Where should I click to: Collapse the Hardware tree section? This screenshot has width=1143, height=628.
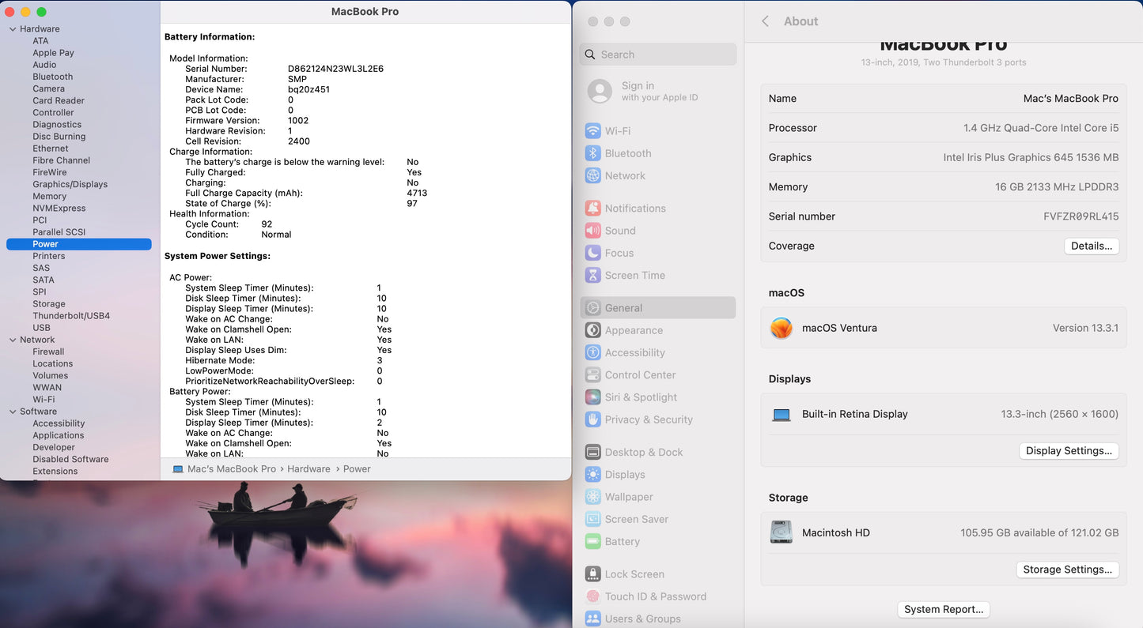[13, 29]
